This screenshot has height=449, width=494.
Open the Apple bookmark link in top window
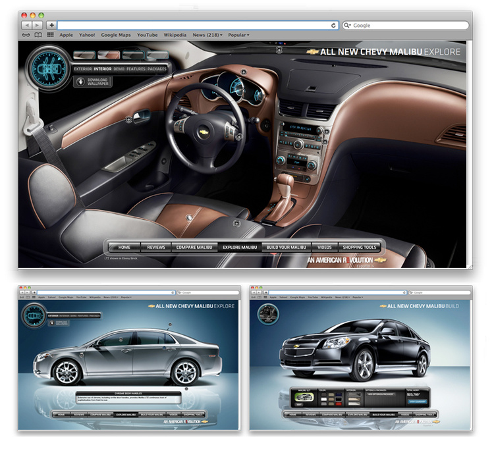pyautogui.click(x=66, y=35)
